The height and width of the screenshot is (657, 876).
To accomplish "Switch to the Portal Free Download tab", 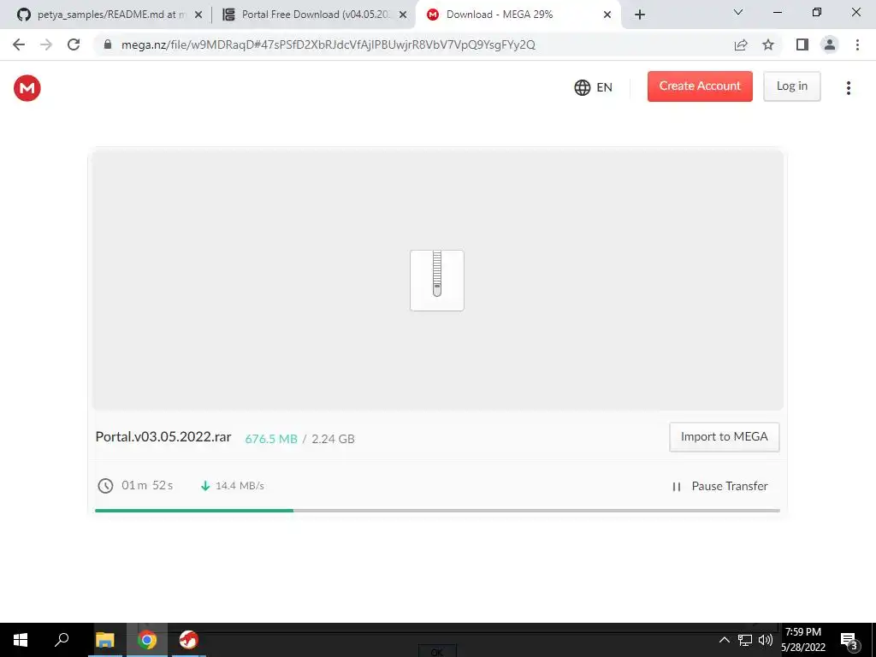I will (x=313, y=15).
